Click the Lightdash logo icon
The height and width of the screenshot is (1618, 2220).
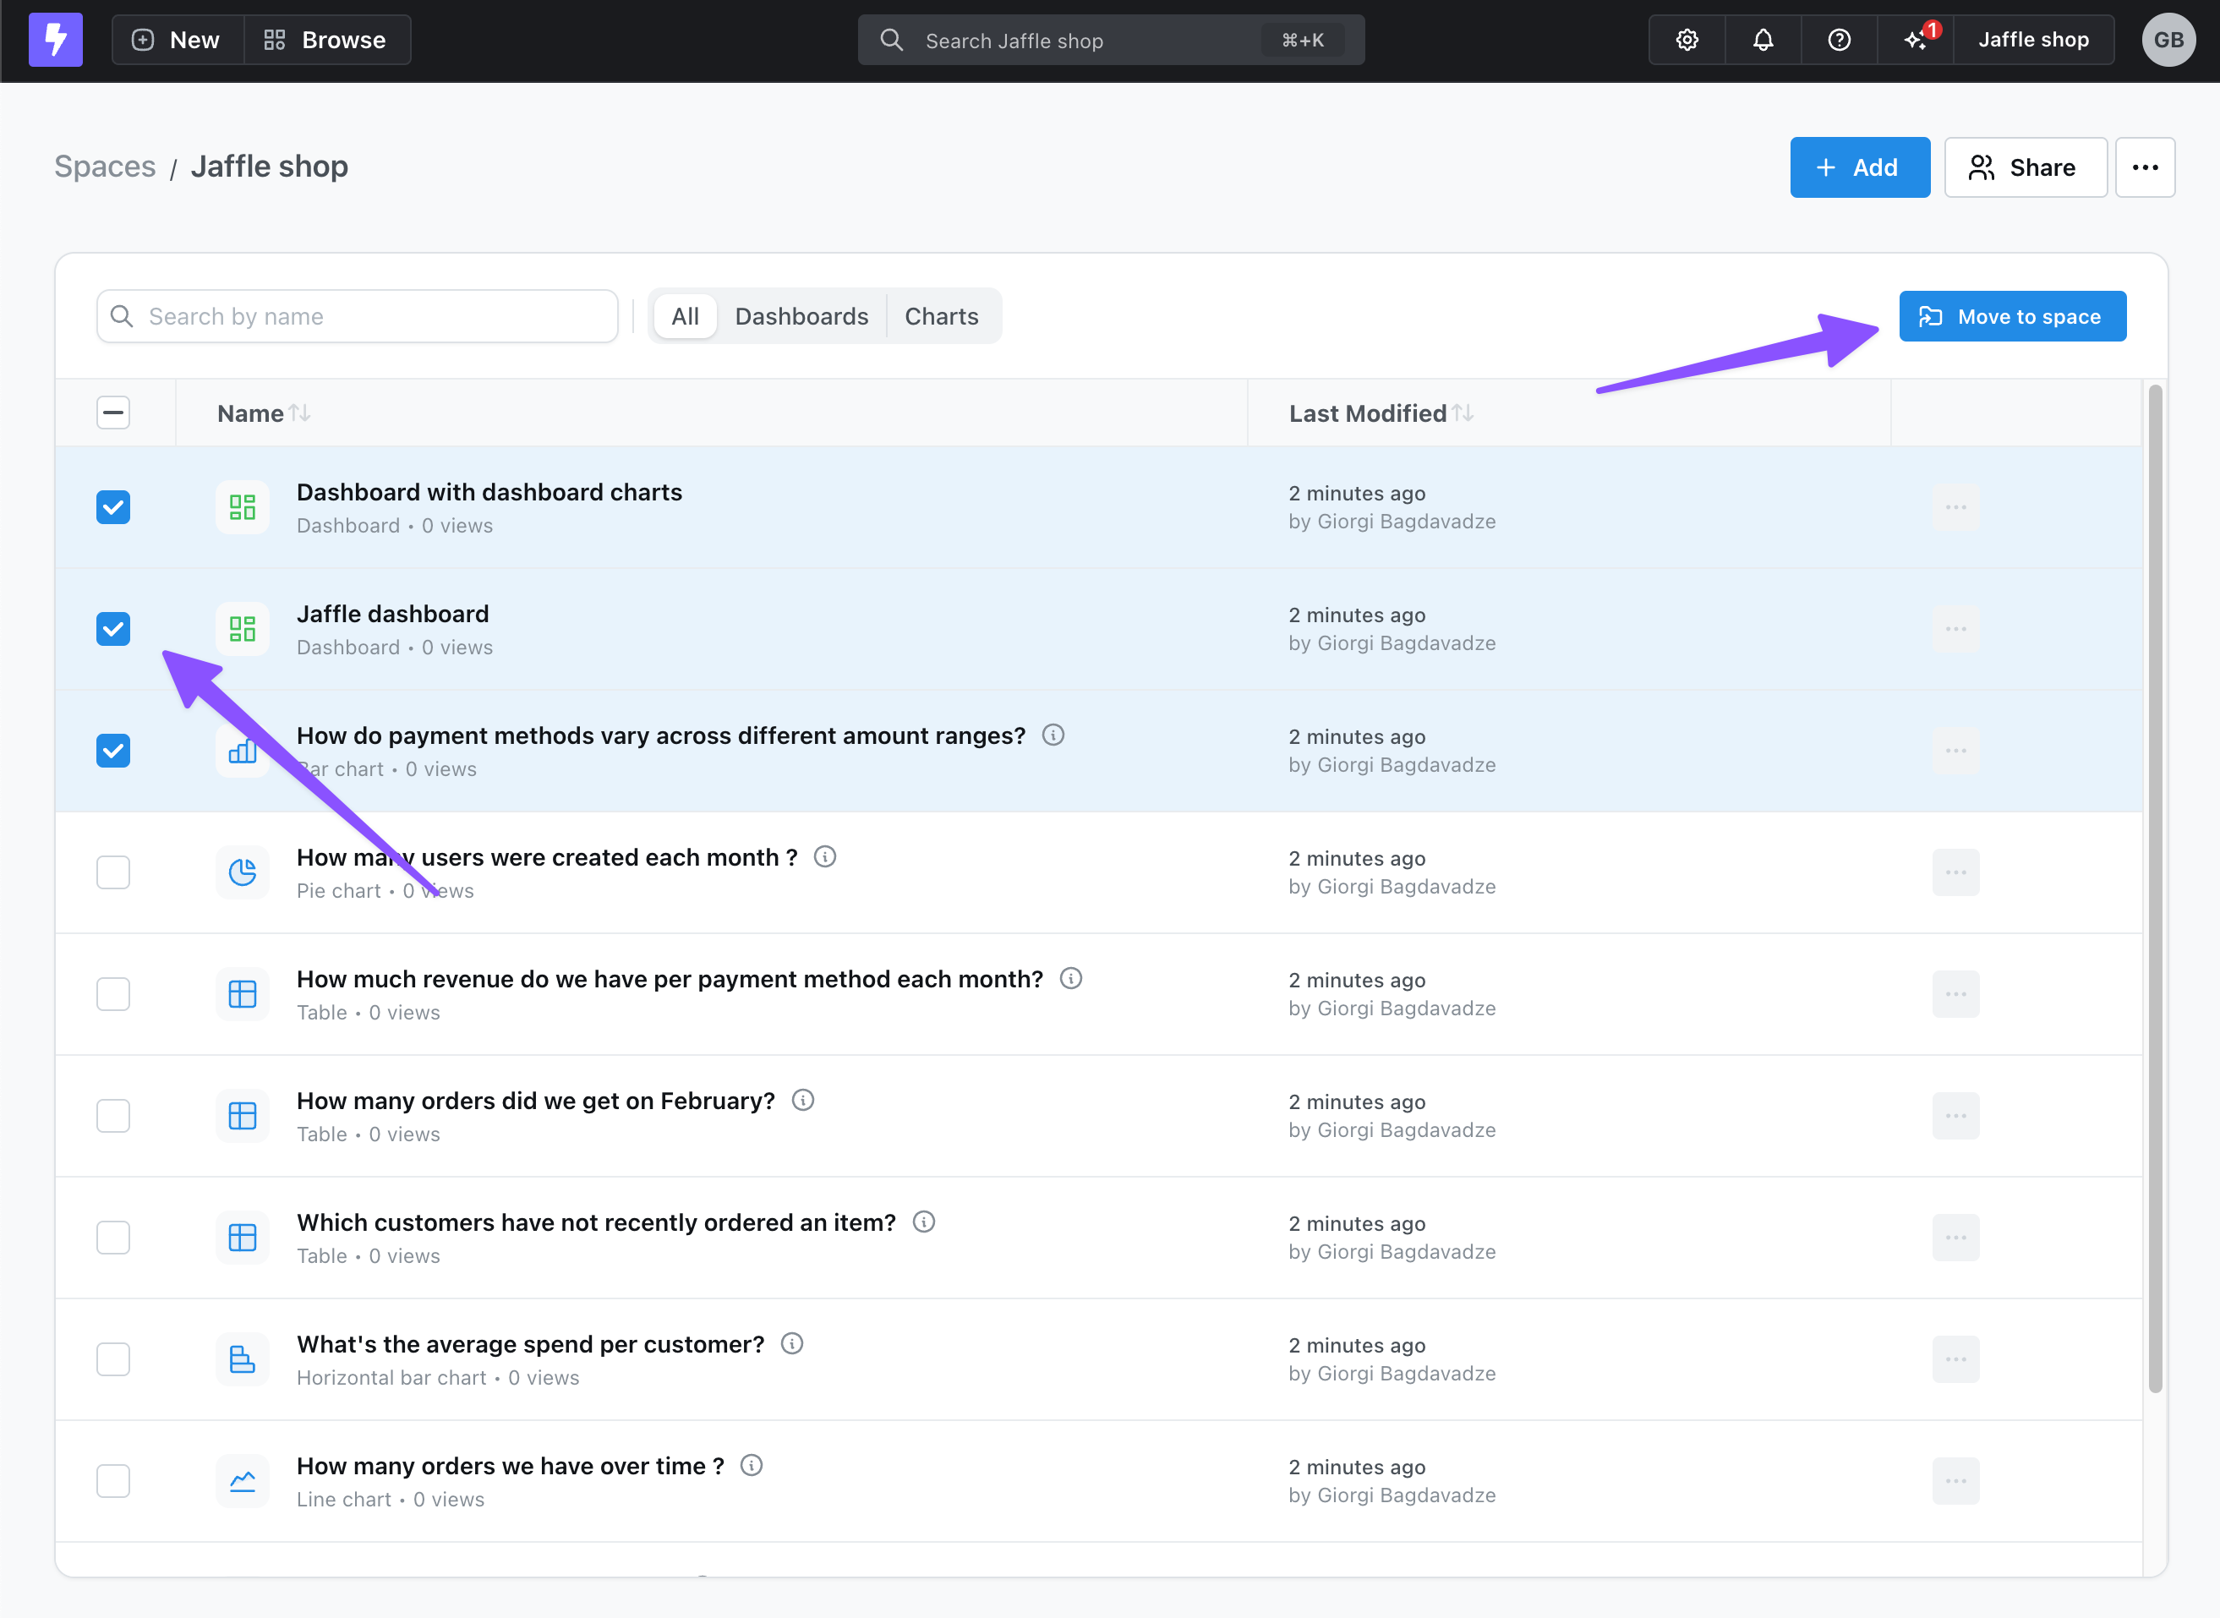[56, 41]
